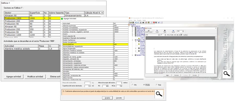Select the Agua Oxigenada activity row

pos(96,49)
